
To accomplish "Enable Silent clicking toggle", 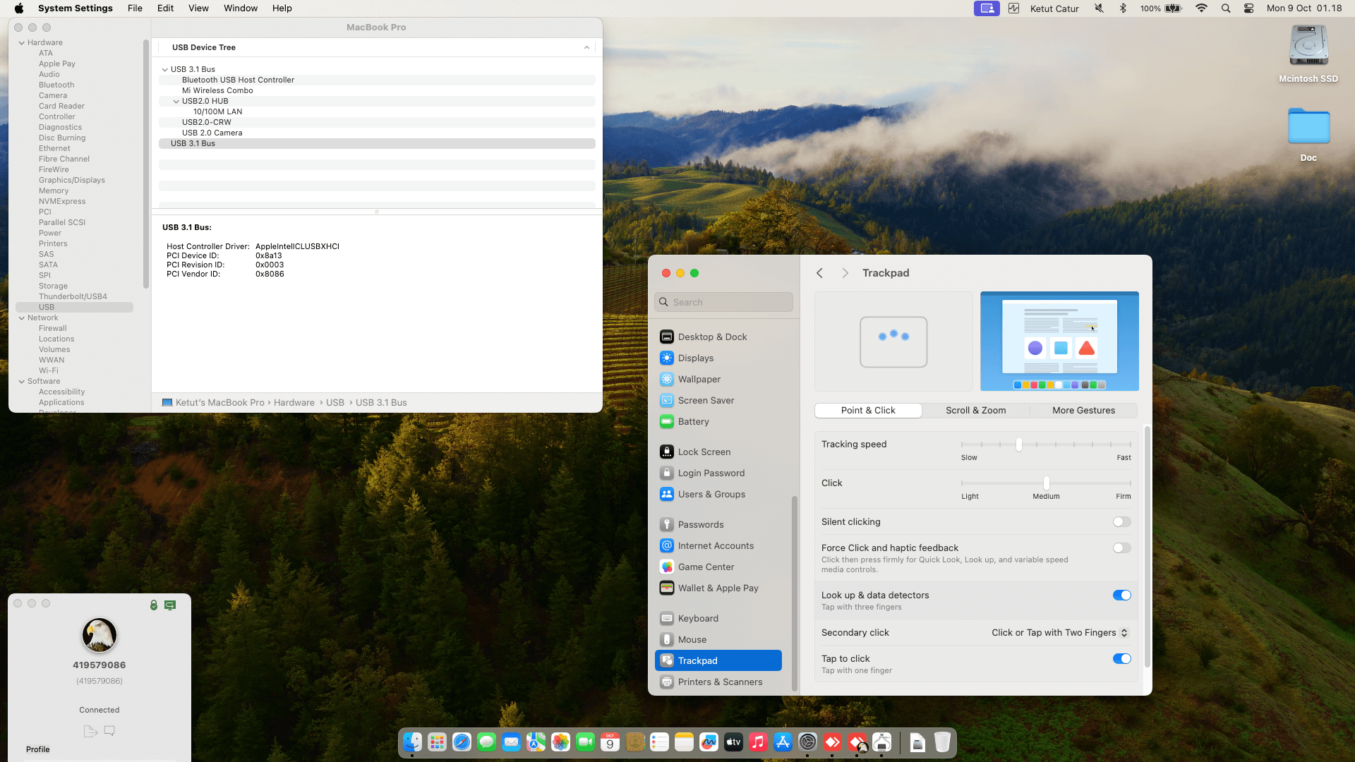I will pos(1121,522).
